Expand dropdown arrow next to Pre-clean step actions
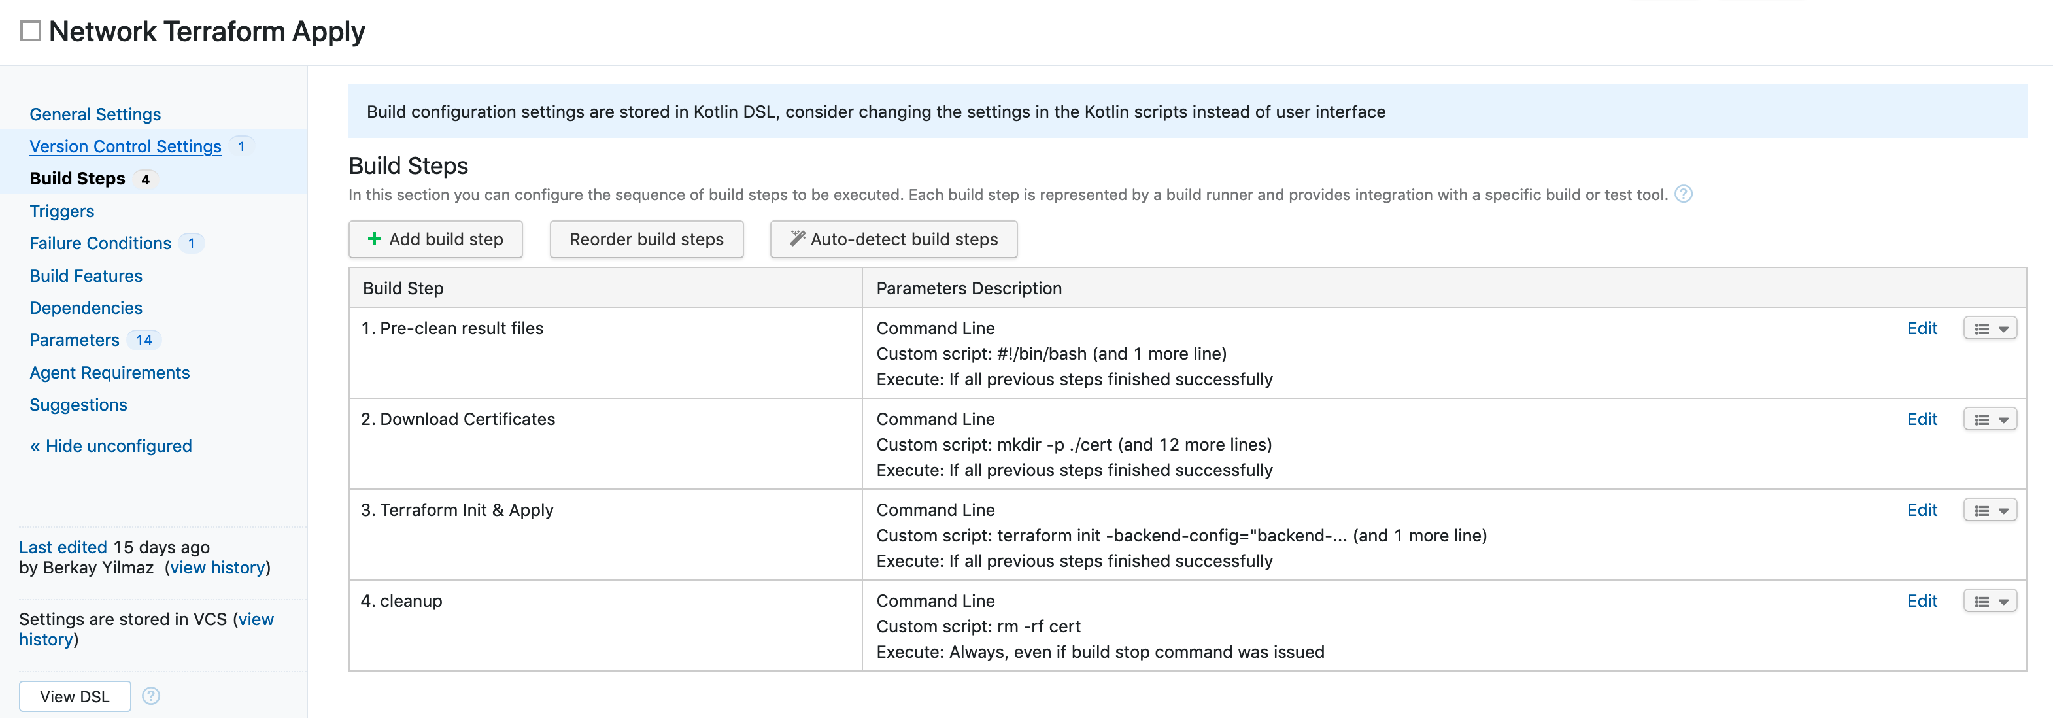Viewport: 2053px width, 718px height. (x=2005, y=328)
